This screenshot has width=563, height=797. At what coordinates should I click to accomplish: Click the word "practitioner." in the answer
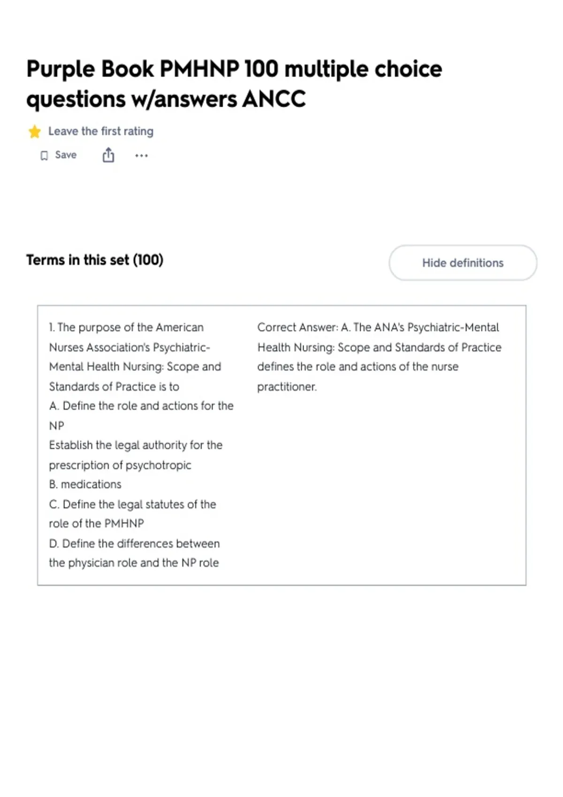[287, 387]
